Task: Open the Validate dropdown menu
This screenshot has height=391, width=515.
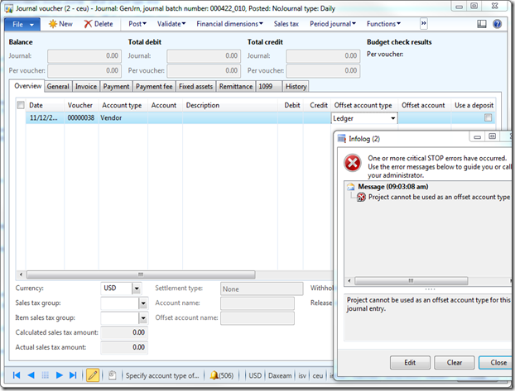Action: point(171,24)
